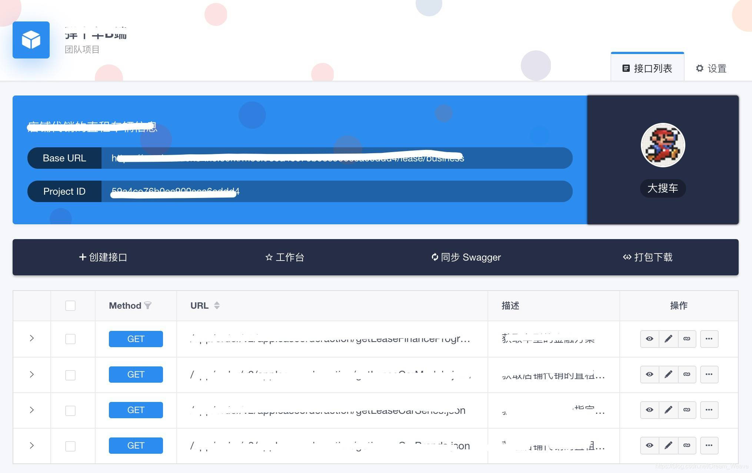Expand the last interface row chevron
752x473 pixels.
tap(32, 445)
